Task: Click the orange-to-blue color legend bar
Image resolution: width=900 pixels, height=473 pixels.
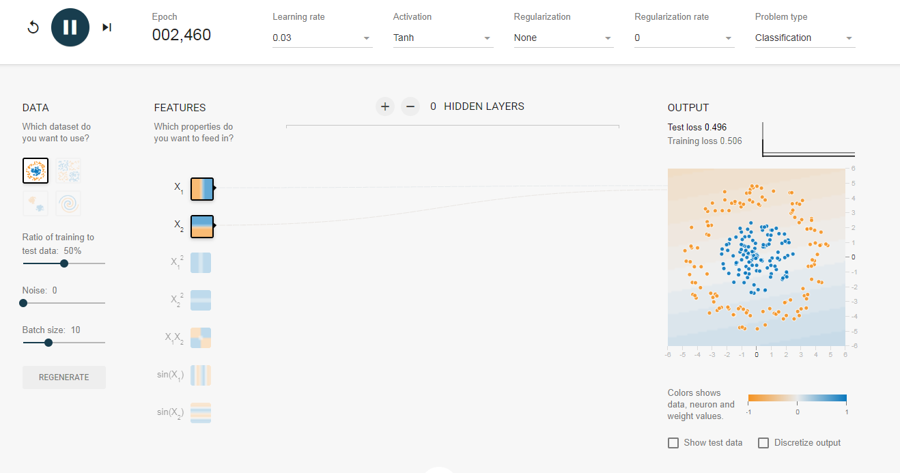Action: pyautogui.click(x=798, y=398)
